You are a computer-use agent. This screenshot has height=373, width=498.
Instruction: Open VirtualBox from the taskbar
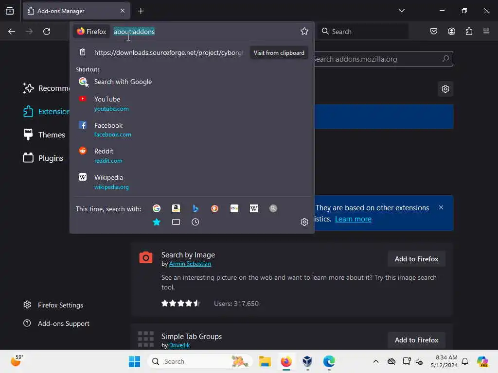click(307, 361)
